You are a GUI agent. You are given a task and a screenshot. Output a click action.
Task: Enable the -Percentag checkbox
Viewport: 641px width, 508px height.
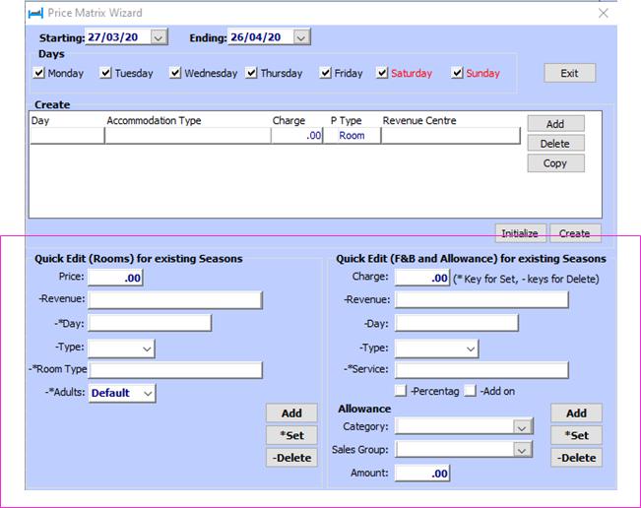pyautogui.click(x=401, y=390)
